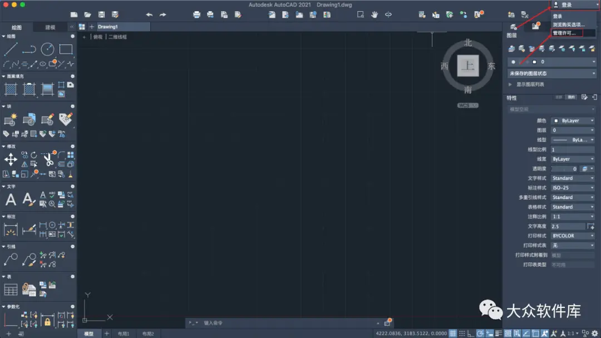Toggle Transparency display in status bar

pos(508,334)
